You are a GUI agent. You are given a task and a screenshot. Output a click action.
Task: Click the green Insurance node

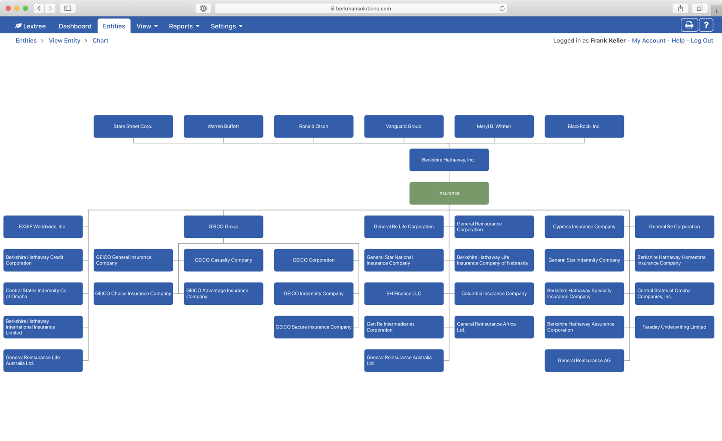coord(449,193)
